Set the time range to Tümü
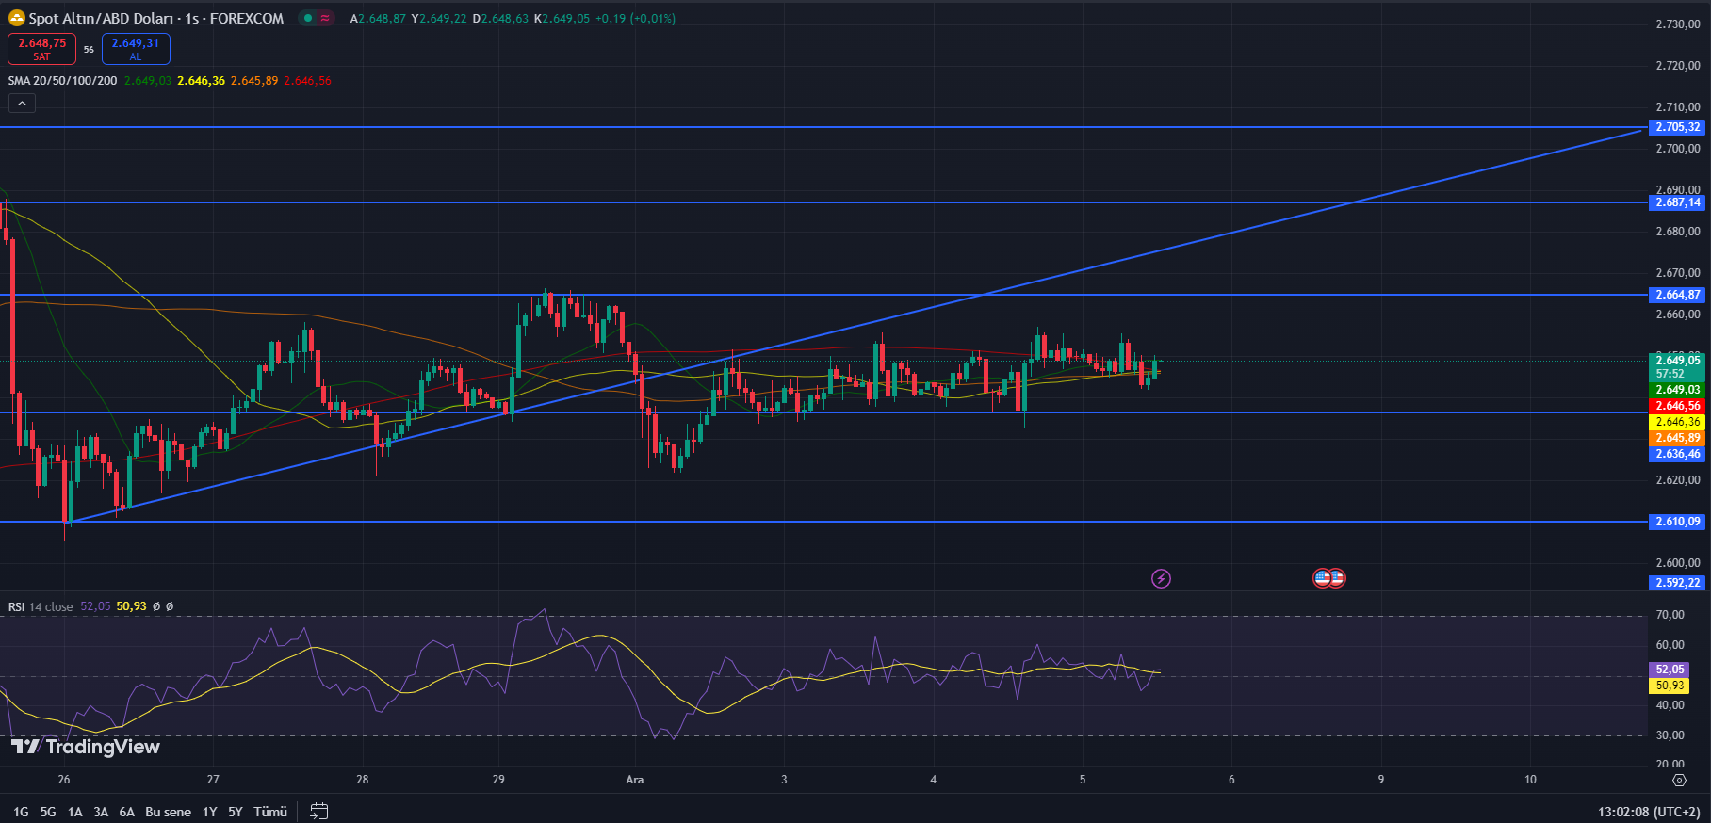This screenshot has height=823, width=1711. pyautogui.click(x=270, y=812)
